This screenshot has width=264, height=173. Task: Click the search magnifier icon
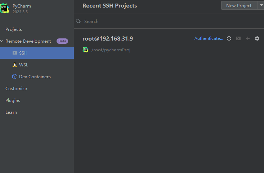coord(79,22)
